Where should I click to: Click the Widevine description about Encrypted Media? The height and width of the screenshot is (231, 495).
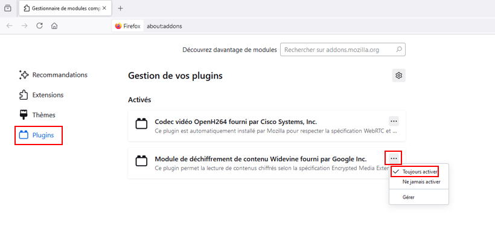click(x=272, y=168)
